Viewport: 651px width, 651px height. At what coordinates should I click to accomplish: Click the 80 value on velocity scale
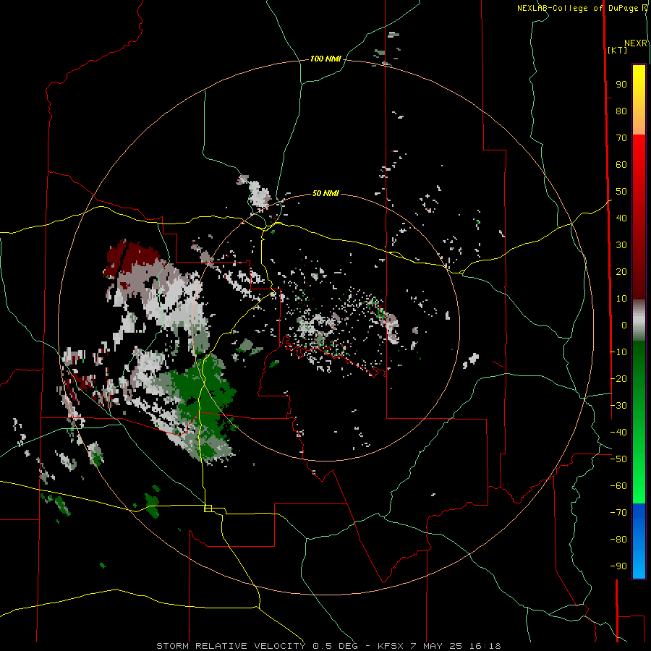pos(621,111)
